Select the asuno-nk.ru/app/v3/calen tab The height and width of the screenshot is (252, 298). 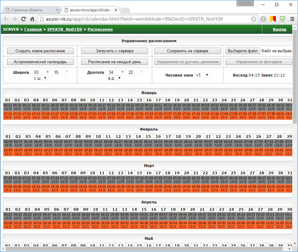click(90, 10)
